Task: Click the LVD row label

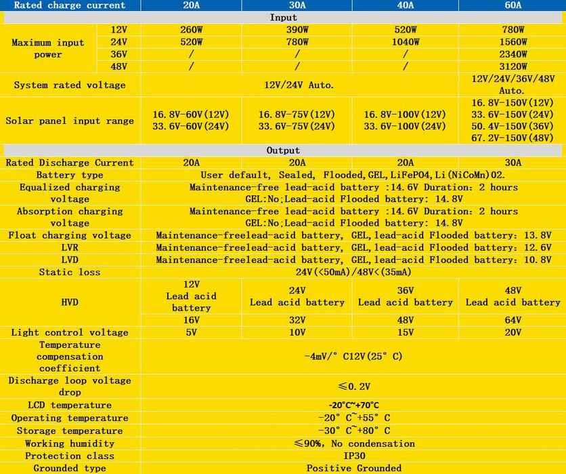Action: click(x=70, y=260)
